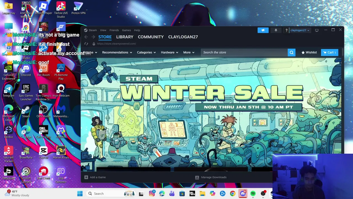This screenshot has height=199, width=353.
Task: Switch to the COMMUNITY tab
Action: (x=151, y=37)
